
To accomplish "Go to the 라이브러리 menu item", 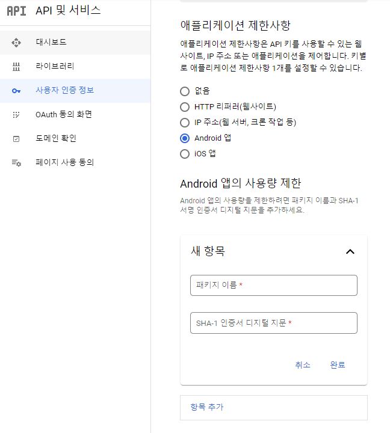I will coord(54,67).
